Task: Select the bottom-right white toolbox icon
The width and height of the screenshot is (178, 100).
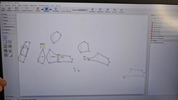Action: pos(11,55)
